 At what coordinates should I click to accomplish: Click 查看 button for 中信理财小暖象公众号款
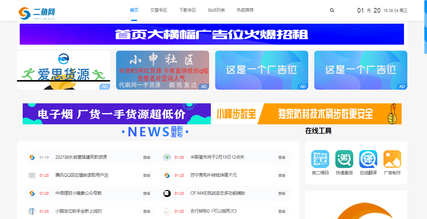pyautogui.click(x=147, y=193)
